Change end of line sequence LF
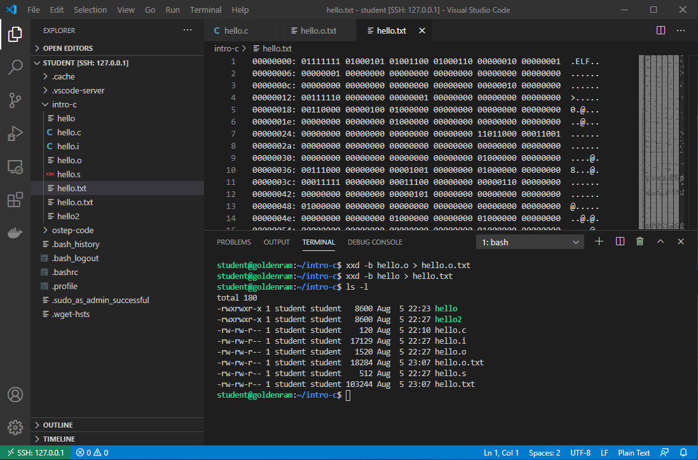Viewport: 698px width, 460px height. tap(604, 452)
